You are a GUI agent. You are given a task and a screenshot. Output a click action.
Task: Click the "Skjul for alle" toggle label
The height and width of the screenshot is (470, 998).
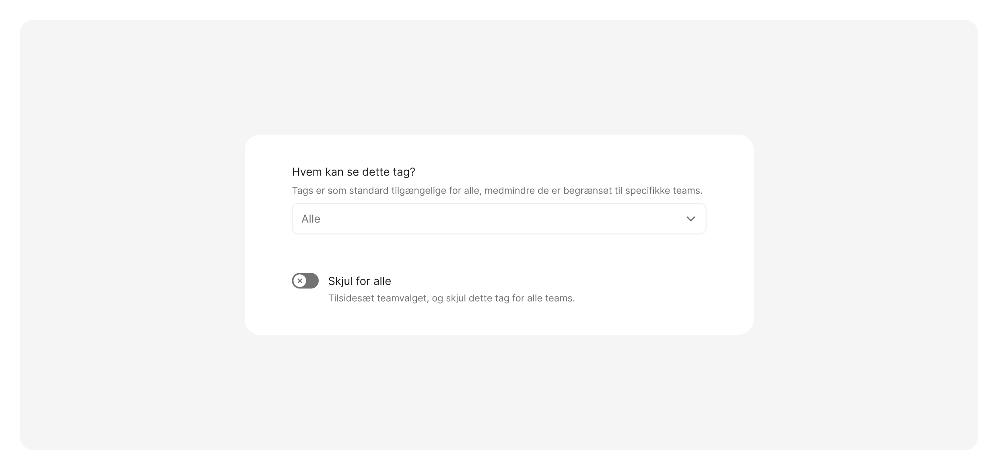point(359,281)
